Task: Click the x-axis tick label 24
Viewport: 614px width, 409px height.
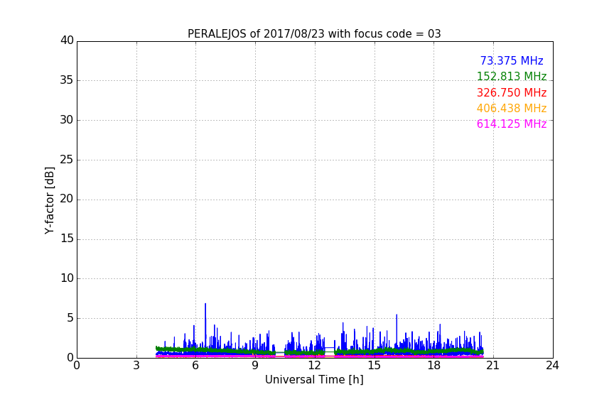Action: [552, 366]
